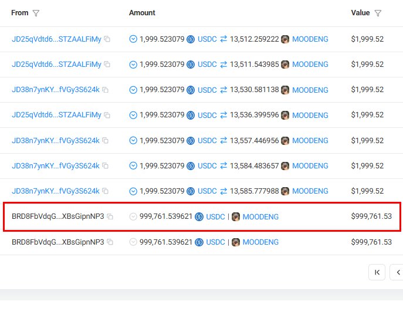Image resolution: width=403 pixels, height=325 pixels.
Task: Open JD25qVdtd6...STZAALFiMy address in 13,512.259222 row
Action: coord(56,39)
